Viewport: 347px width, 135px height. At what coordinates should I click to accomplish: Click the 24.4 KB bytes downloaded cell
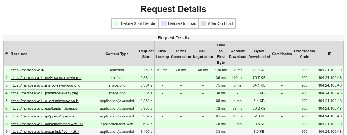259,70
